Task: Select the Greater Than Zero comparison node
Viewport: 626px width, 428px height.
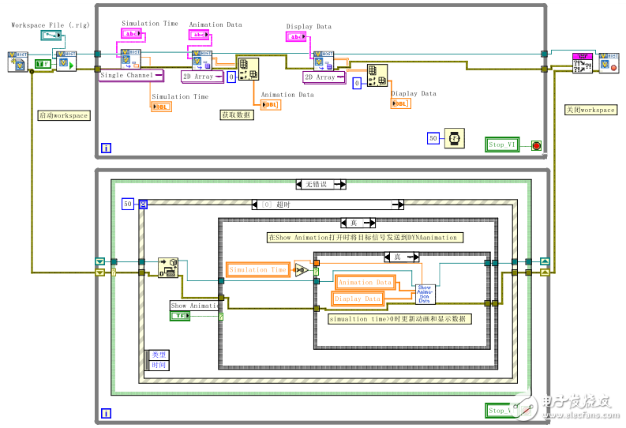Action: coord(302,270)
